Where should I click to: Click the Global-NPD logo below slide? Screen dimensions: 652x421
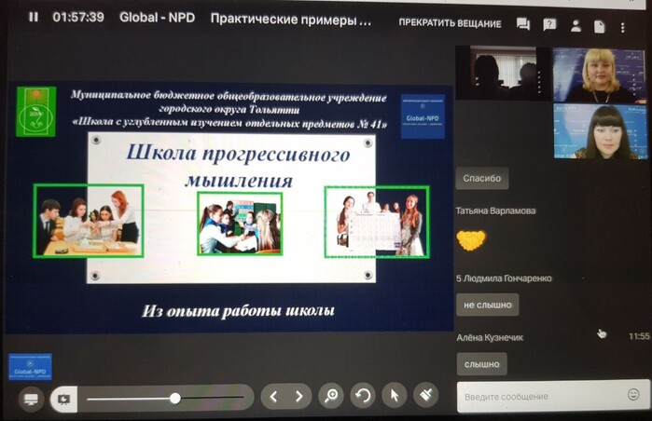31,367
